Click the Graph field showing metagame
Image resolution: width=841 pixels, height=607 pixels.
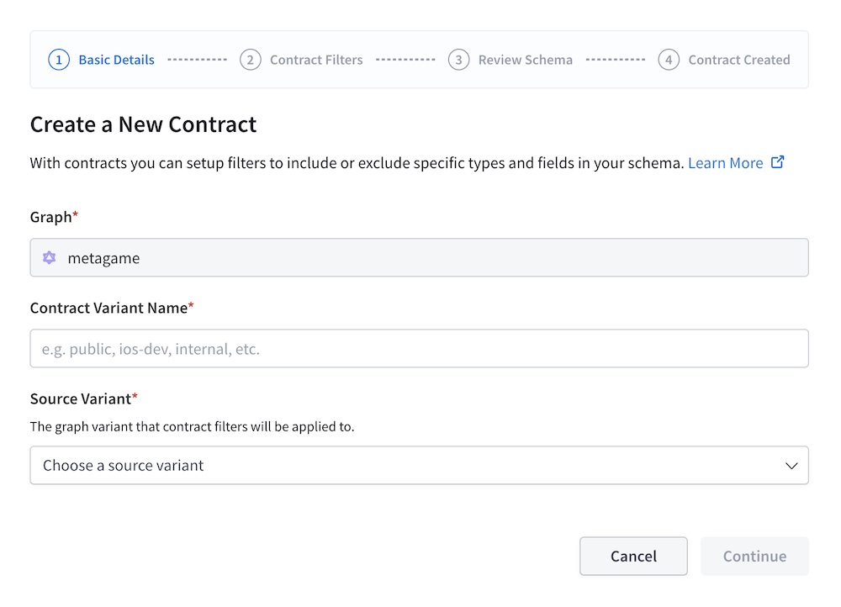tap(419, 258)
